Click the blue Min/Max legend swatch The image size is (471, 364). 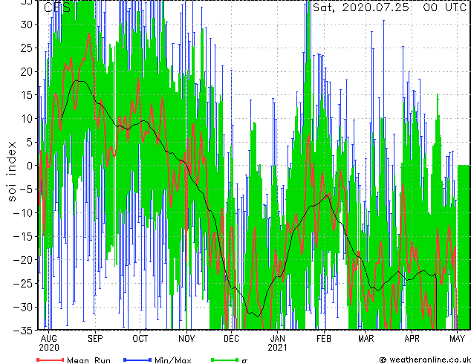pyautogui.click(x=137, y=360)
